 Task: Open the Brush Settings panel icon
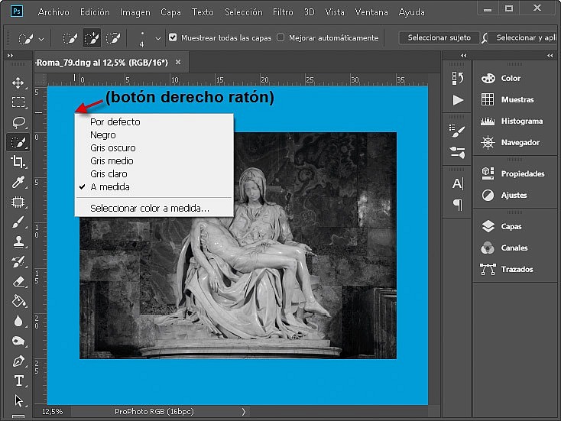[457, 131]
